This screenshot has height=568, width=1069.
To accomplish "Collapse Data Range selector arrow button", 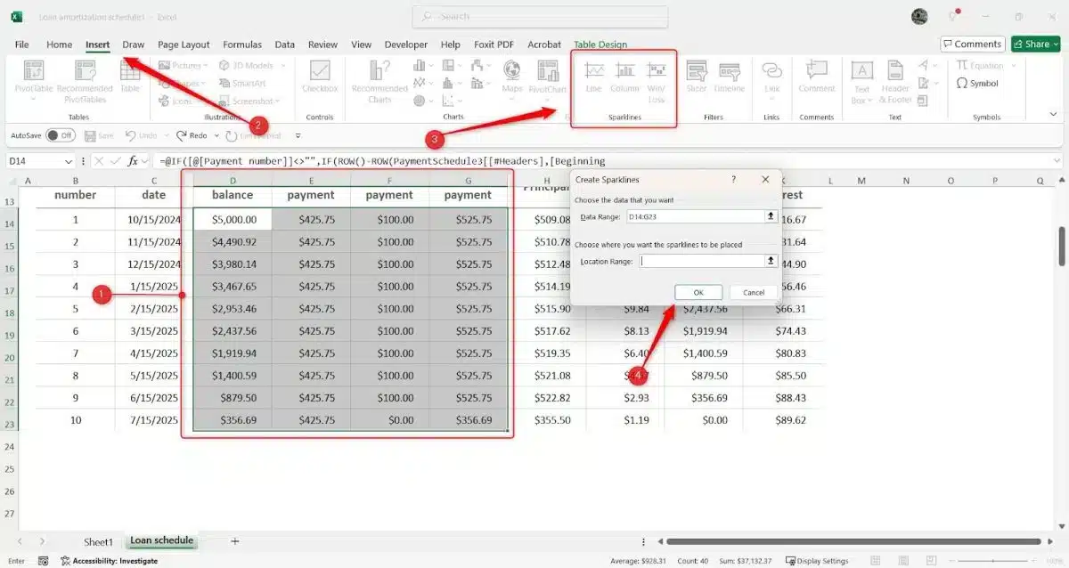I will coord(771,216).
